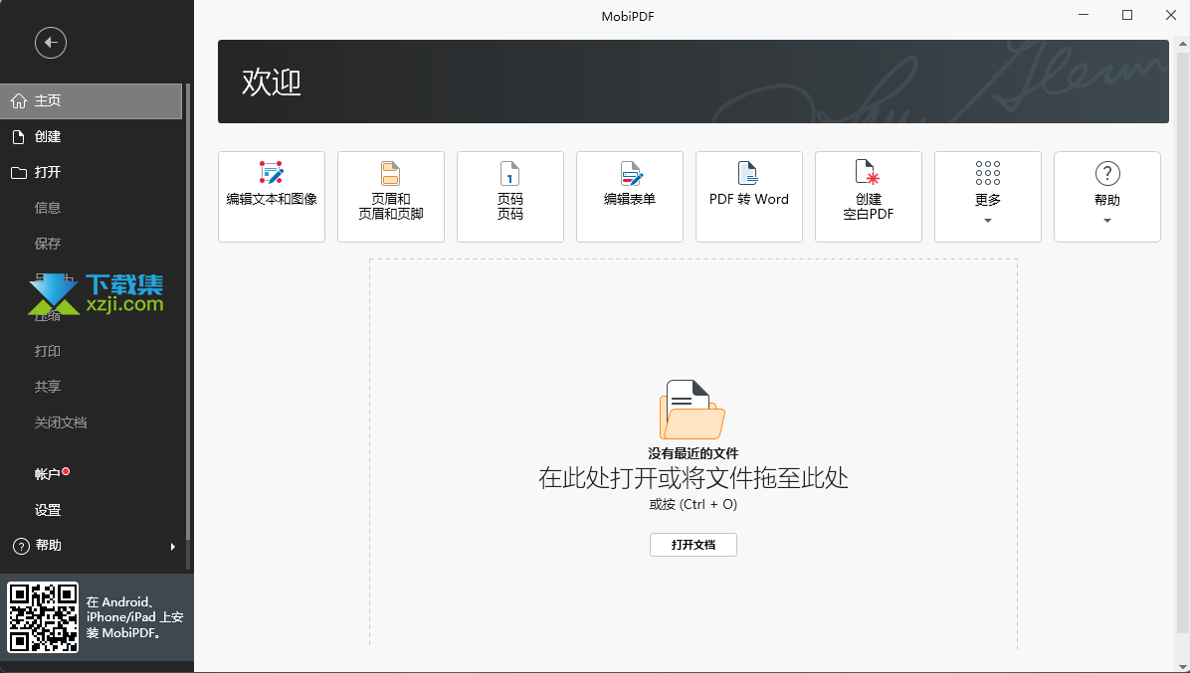
Task: Click the 创建 document icon
Action: (19, 136)
